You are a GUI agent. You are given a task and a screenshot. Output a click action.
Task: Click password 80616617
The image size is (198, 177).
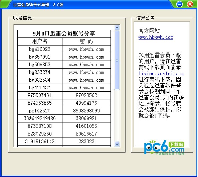(86, 134)
